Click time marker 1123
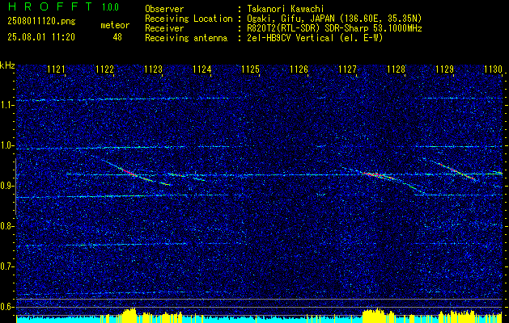 pyautogui.click(x=153, y=69)
